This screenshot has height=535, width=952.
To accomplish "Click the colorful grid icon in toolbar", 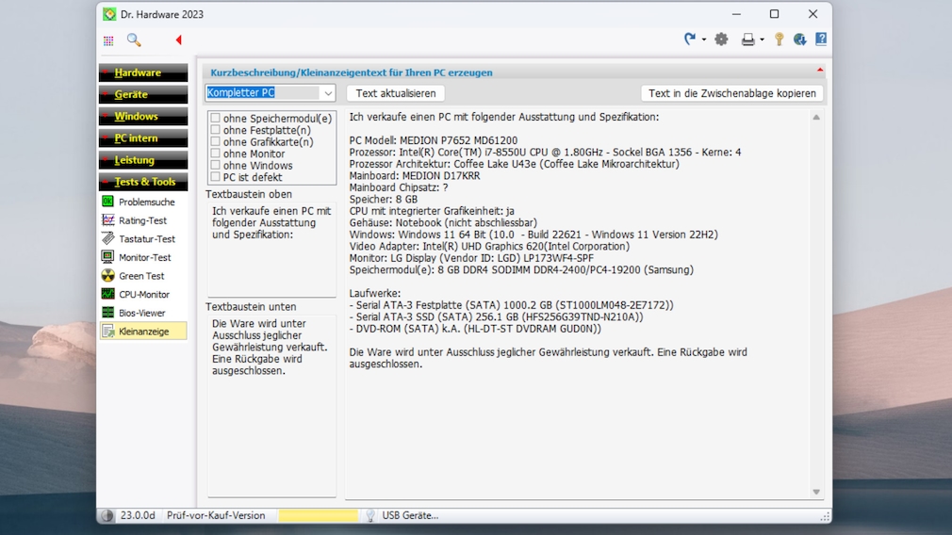I will [x=108, y=41].
